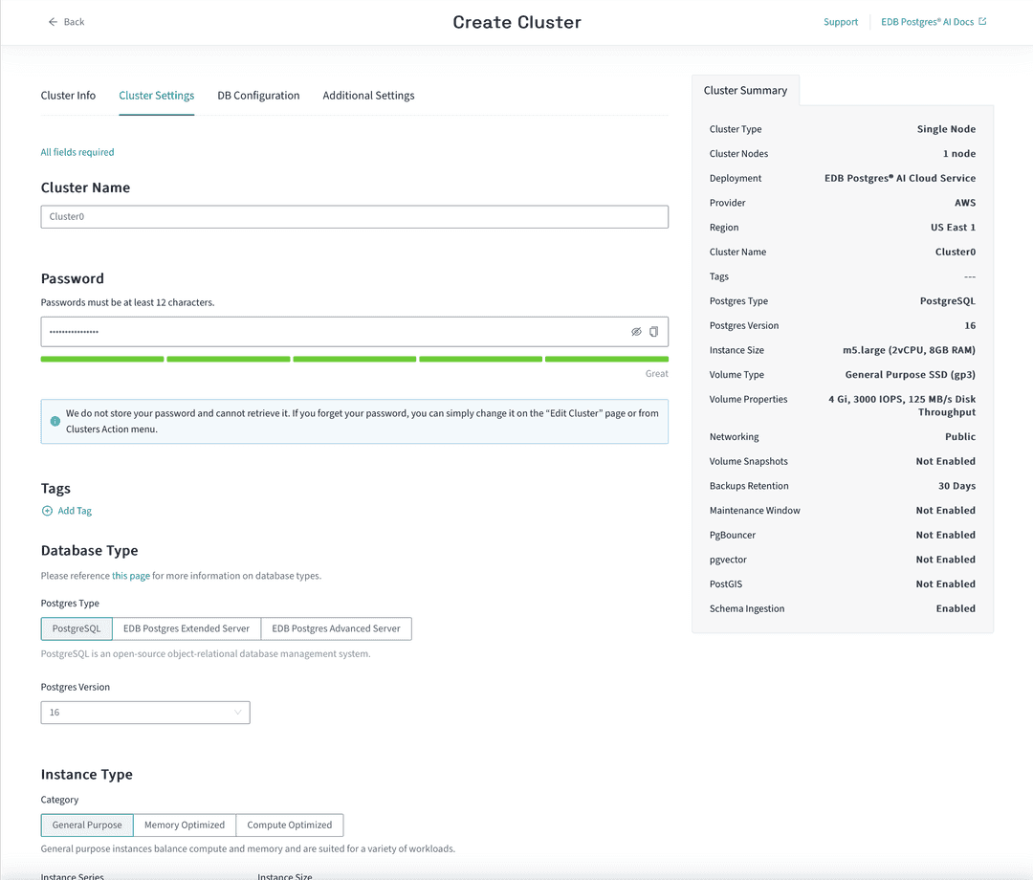Open 'this page' database types link
The image size is (1033, 880).
coord(131,576)
